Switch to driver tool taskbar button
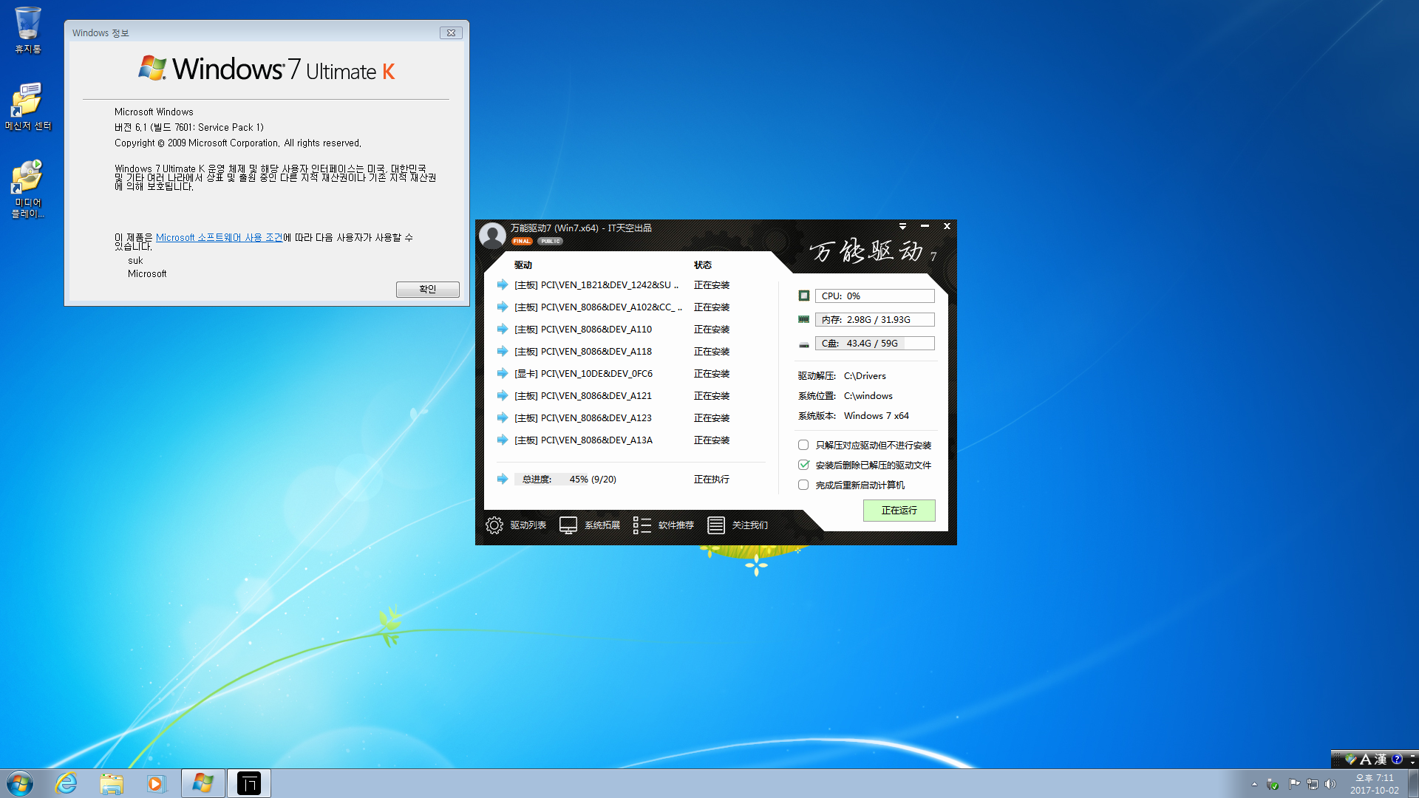Screen dimensions: 1419x798 (249, 783)
